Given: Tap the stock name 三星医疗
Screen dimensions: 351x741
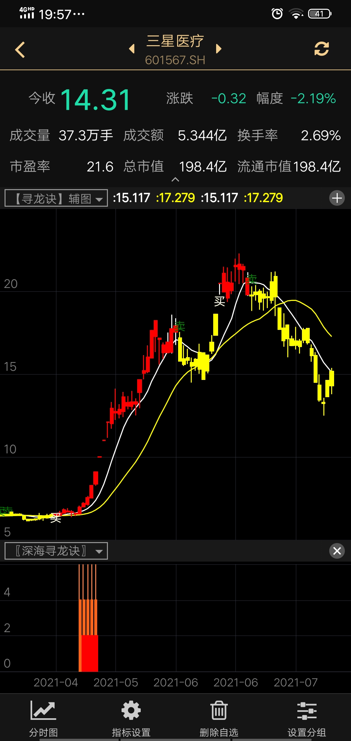Looking at the screenshot, I should pos(175,41).
